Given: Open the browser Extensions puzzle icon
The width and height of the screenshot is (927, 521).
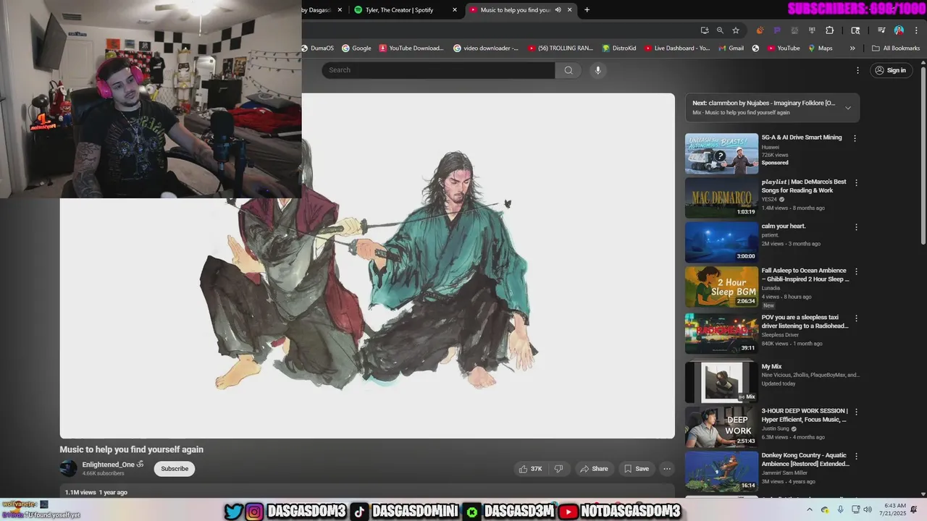Looking at the screenshot, I should 830,30.
